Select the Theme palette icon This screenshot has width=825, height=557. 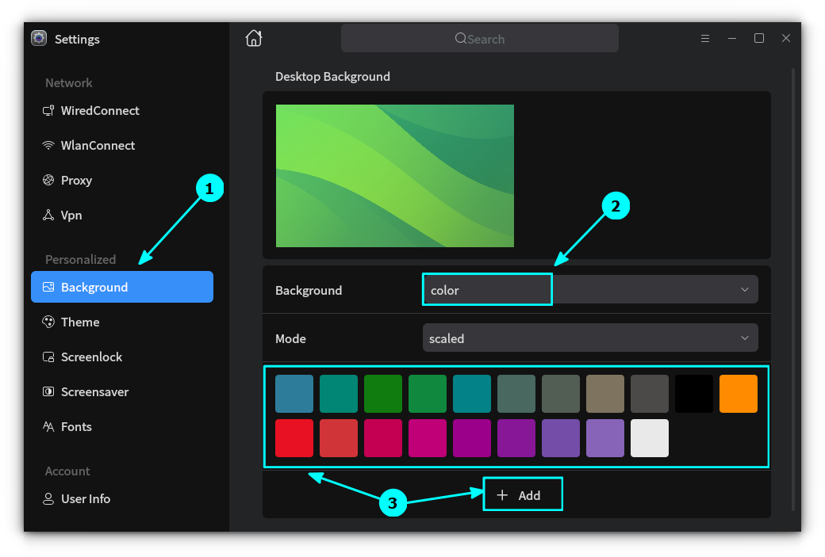[48, 322]
